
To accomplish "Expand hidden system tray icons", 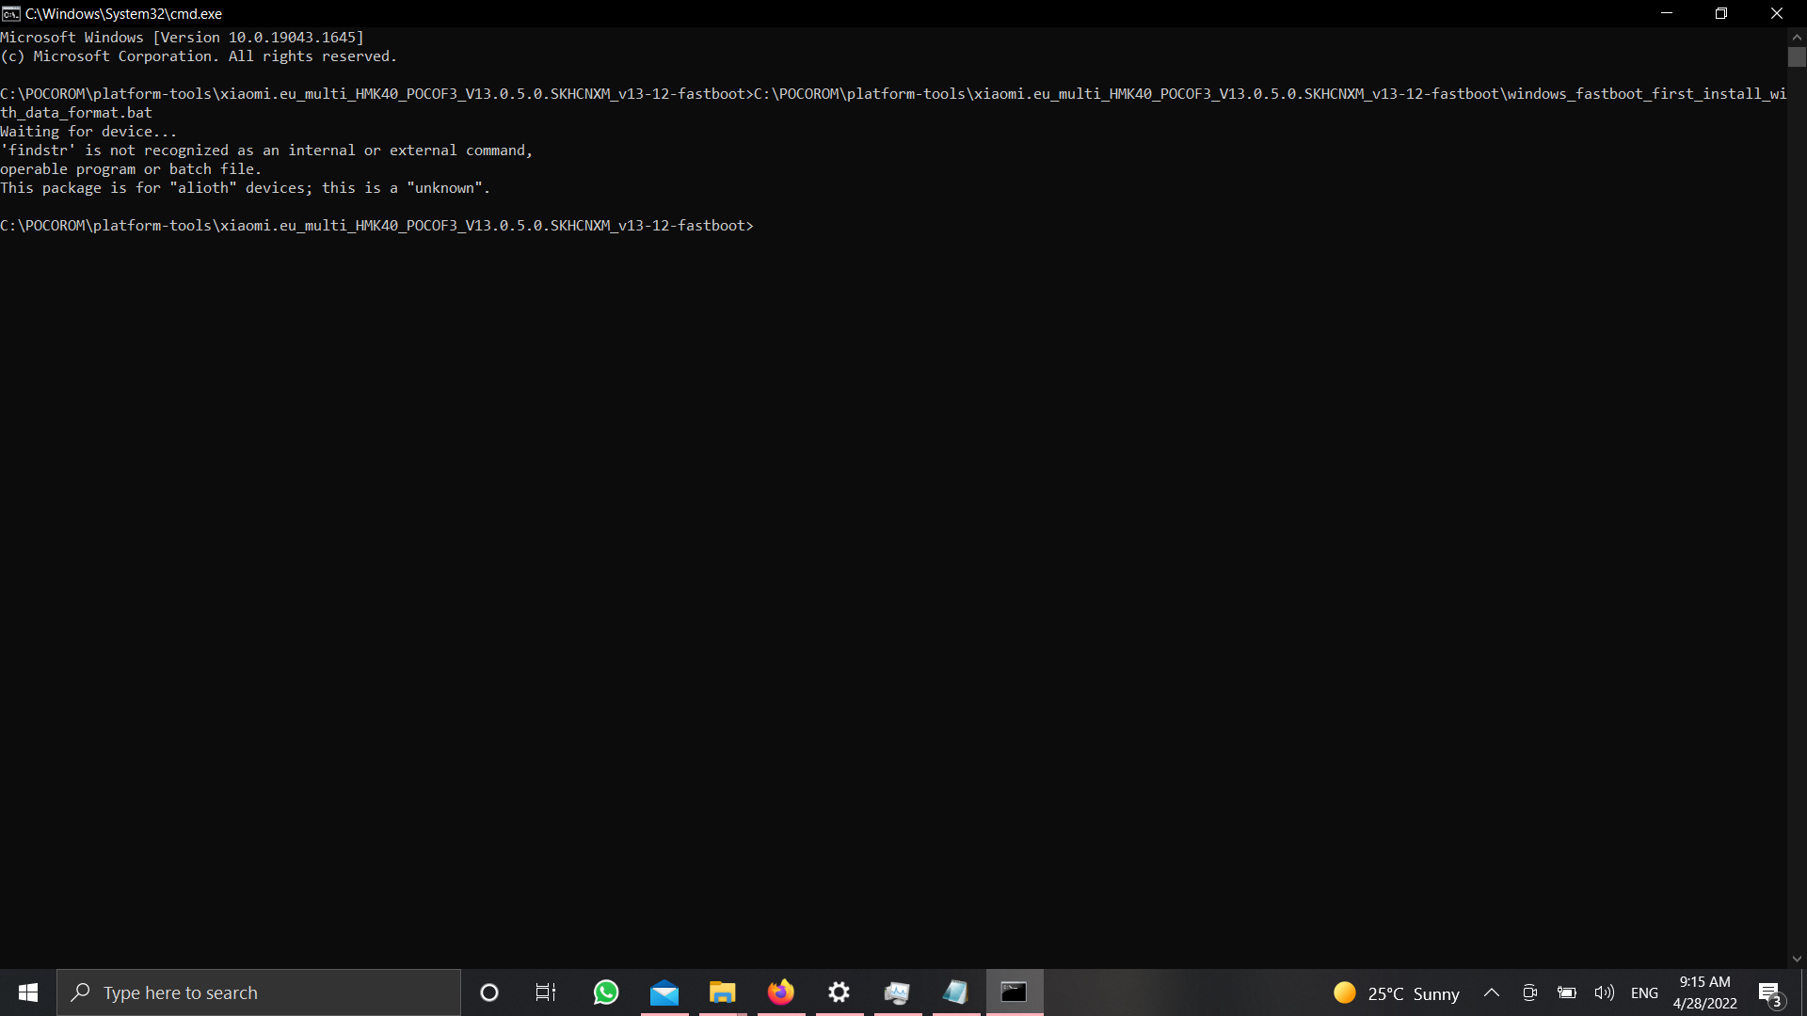I will point(1492,992).
